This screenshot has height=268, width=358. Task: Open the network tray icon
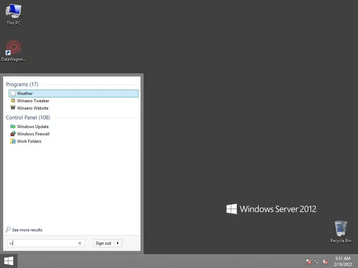(317, 261)
